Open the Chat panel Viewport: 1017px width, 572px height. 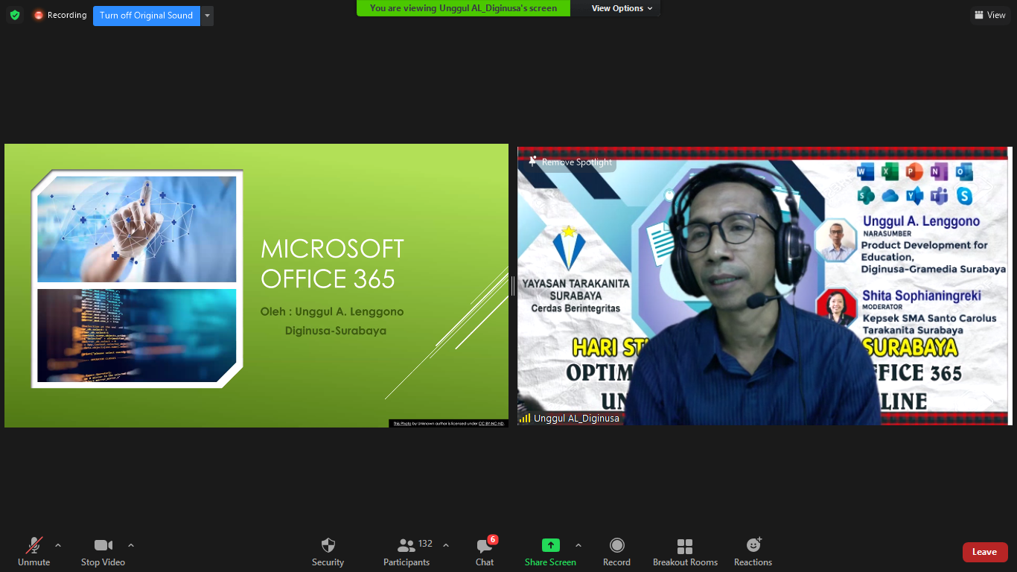click(x=485, y=552)
